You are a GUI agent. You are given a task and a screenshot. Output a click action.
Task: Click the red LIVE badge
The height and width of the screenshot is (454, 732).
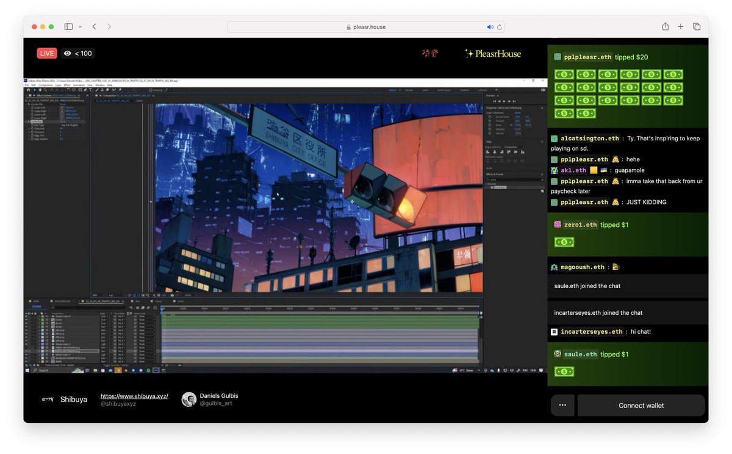pyautogui.click(x=47, y=53)
